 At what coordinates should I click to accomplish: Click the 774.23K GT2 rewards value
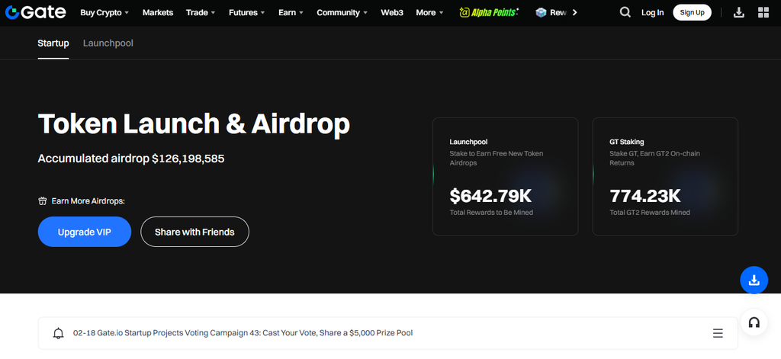[645, 196]
